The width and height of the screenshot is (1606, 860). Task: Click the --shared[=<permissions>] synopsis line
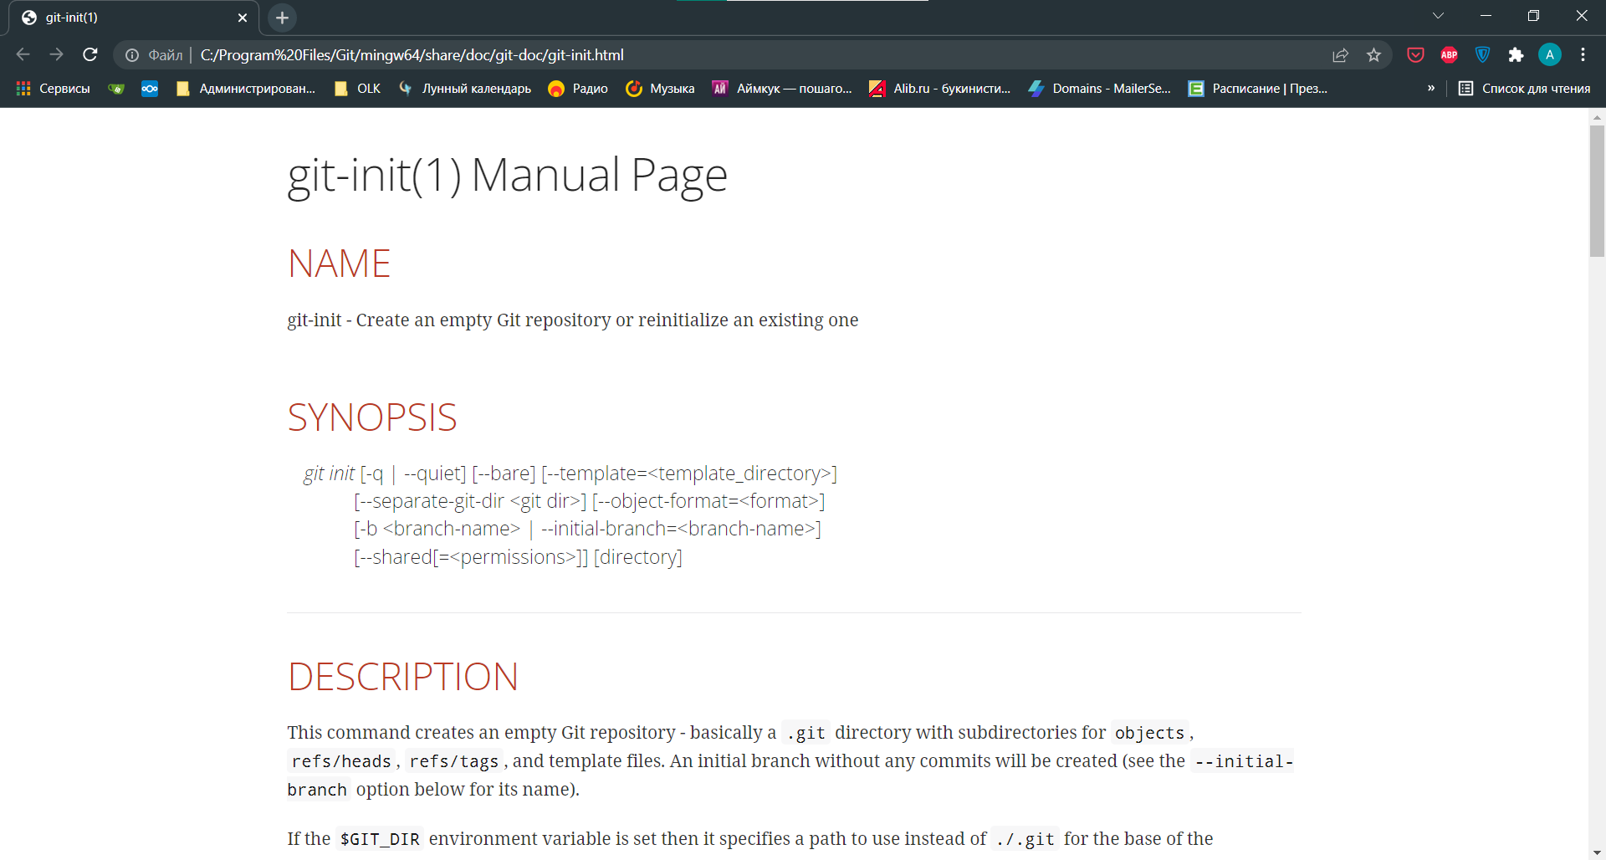[518, 557]
